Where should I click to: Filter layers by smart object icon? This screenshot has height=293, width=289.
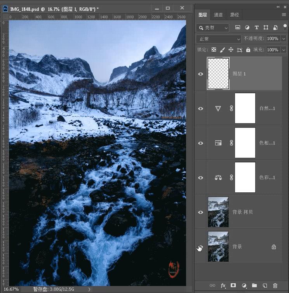[x=275, y=28]
